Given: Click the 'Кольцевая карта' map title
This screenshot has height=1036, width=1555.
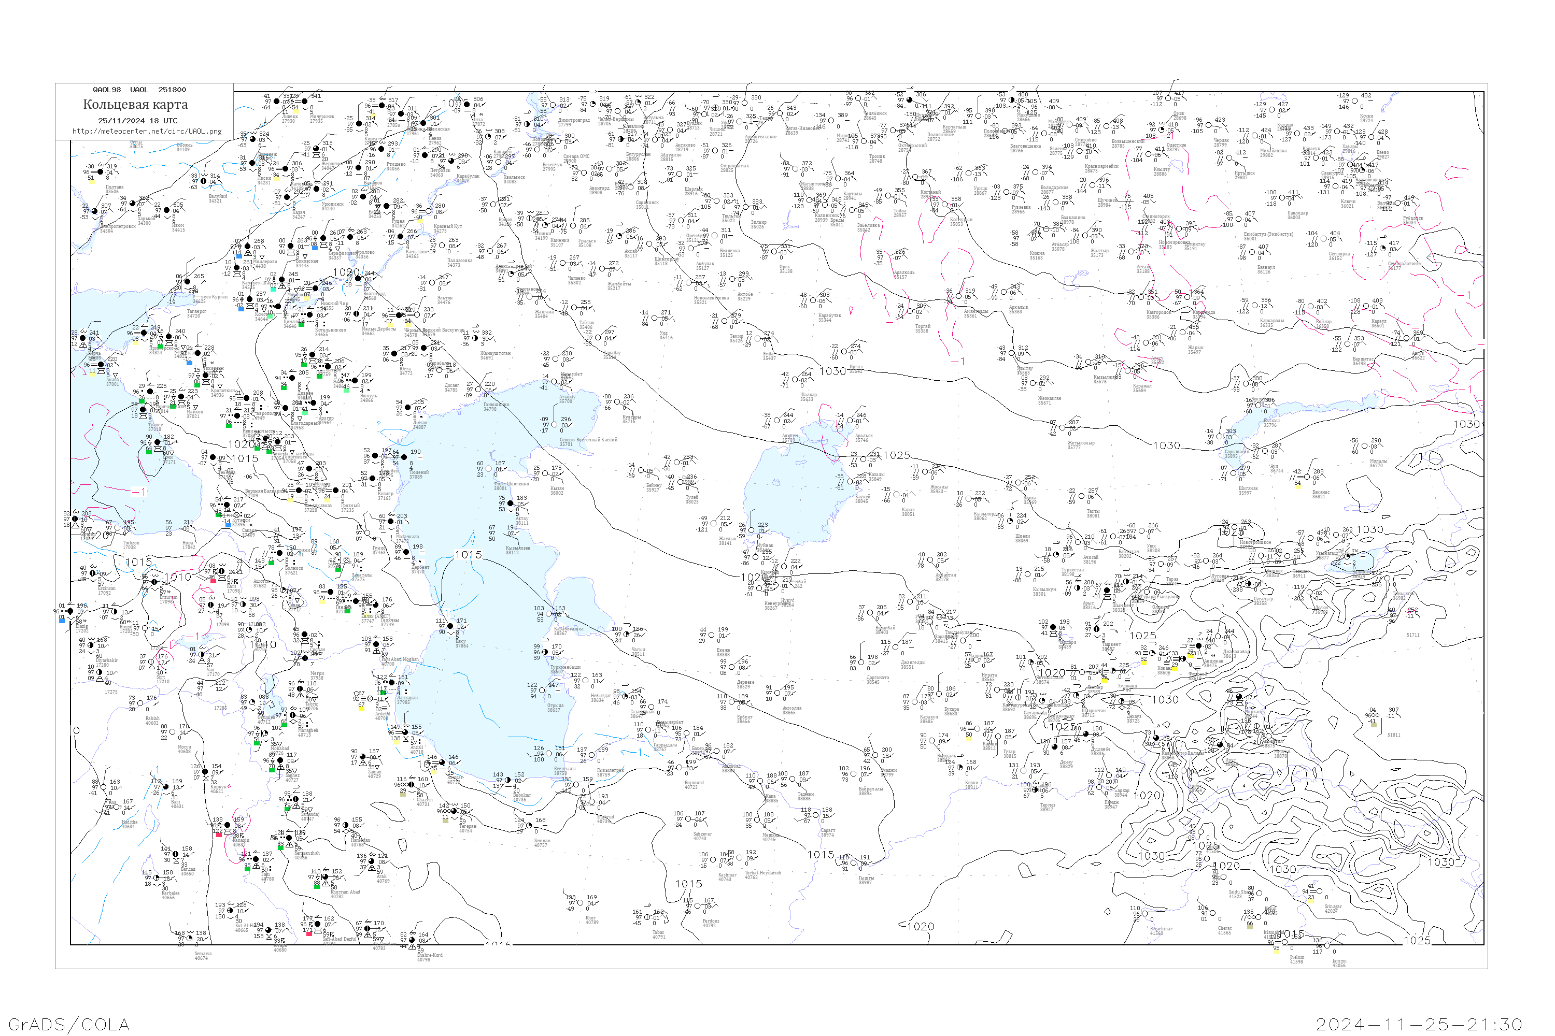Looking at the screenshot, I should 135,105.
